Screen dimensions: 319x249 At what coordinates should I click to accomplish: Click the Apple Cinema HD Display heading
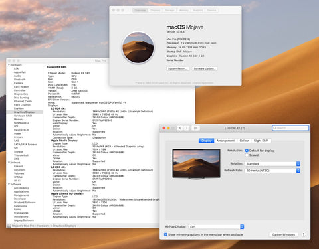67,193
